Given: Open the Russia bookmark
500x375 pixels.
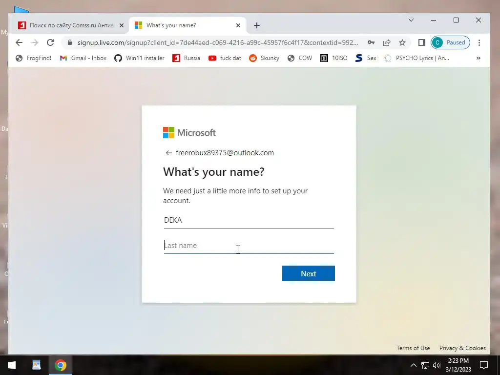Looking at the screenshot, I should [186, 58].
